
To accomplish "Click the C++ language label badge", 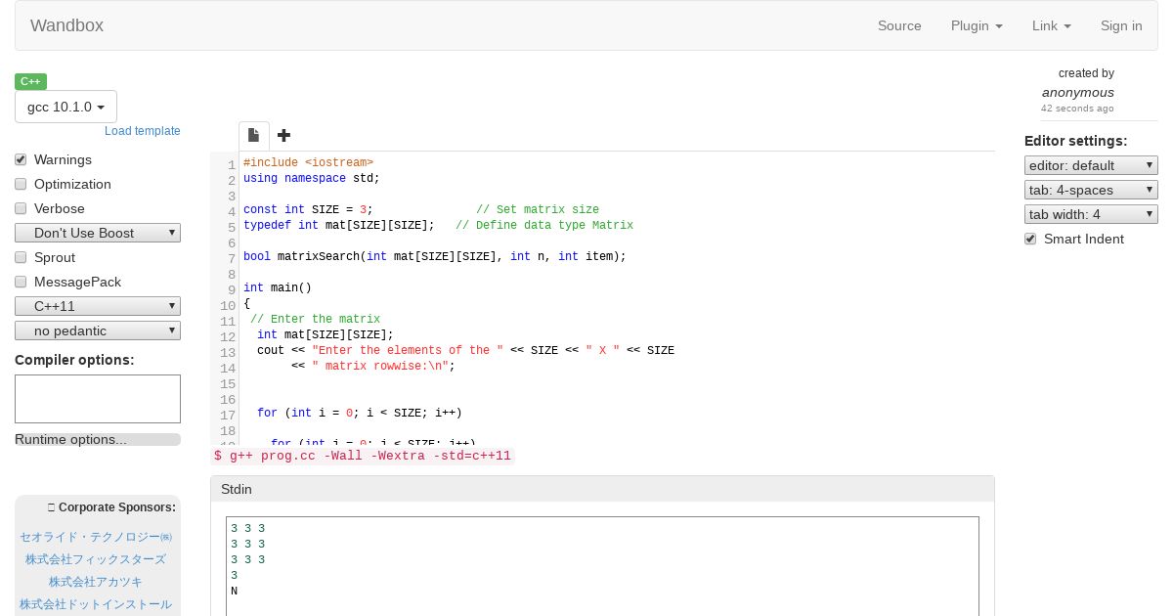I will (x=30, y=81).
